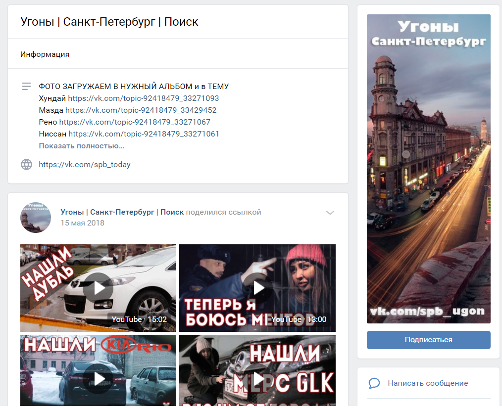Click the post date '15 мая 2018'
502x408 pixels.
82,223
